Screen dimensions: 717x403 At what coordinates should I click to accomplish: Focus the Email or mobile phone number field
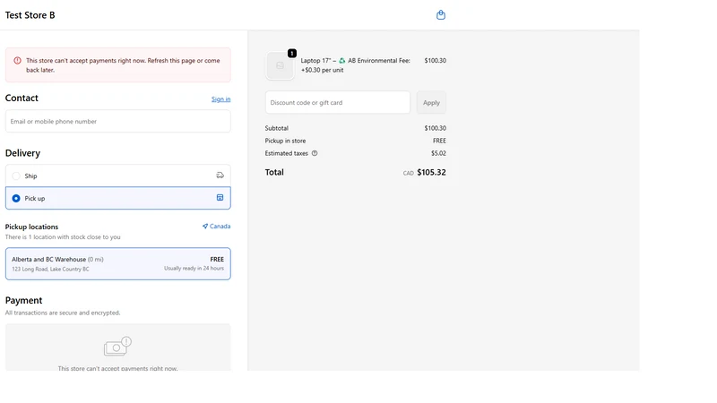point(118,122)
